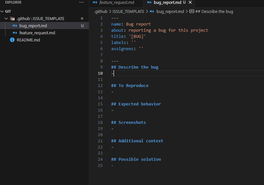This screenshot has width=264, height=185.
Task: Click markdown icon beside feature_request.md in explorer
Action: coord(15,33)
